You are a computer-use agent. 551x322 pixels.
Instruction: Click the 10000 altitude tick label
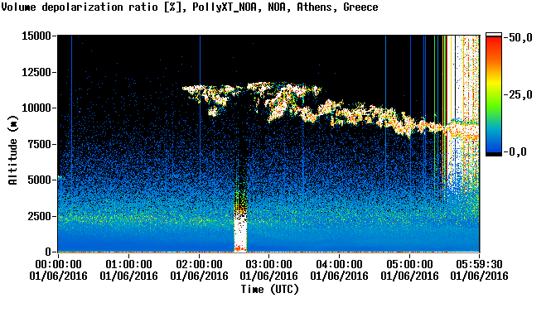point(36,108)
